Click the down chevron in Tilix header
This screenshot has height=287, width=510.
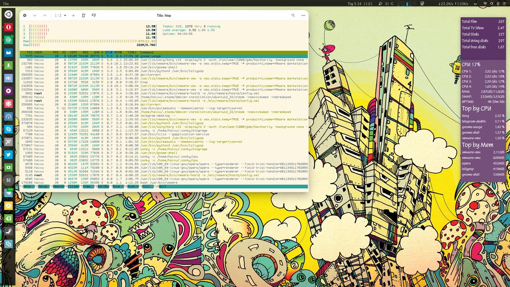[35, 15]
